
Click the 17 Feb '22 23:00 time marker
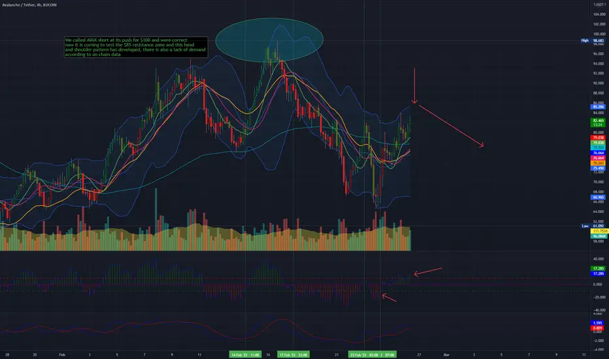pos(293,354)
